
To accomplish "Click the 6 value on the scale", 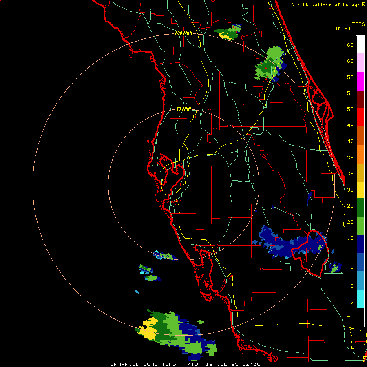I will pos(352,286).
